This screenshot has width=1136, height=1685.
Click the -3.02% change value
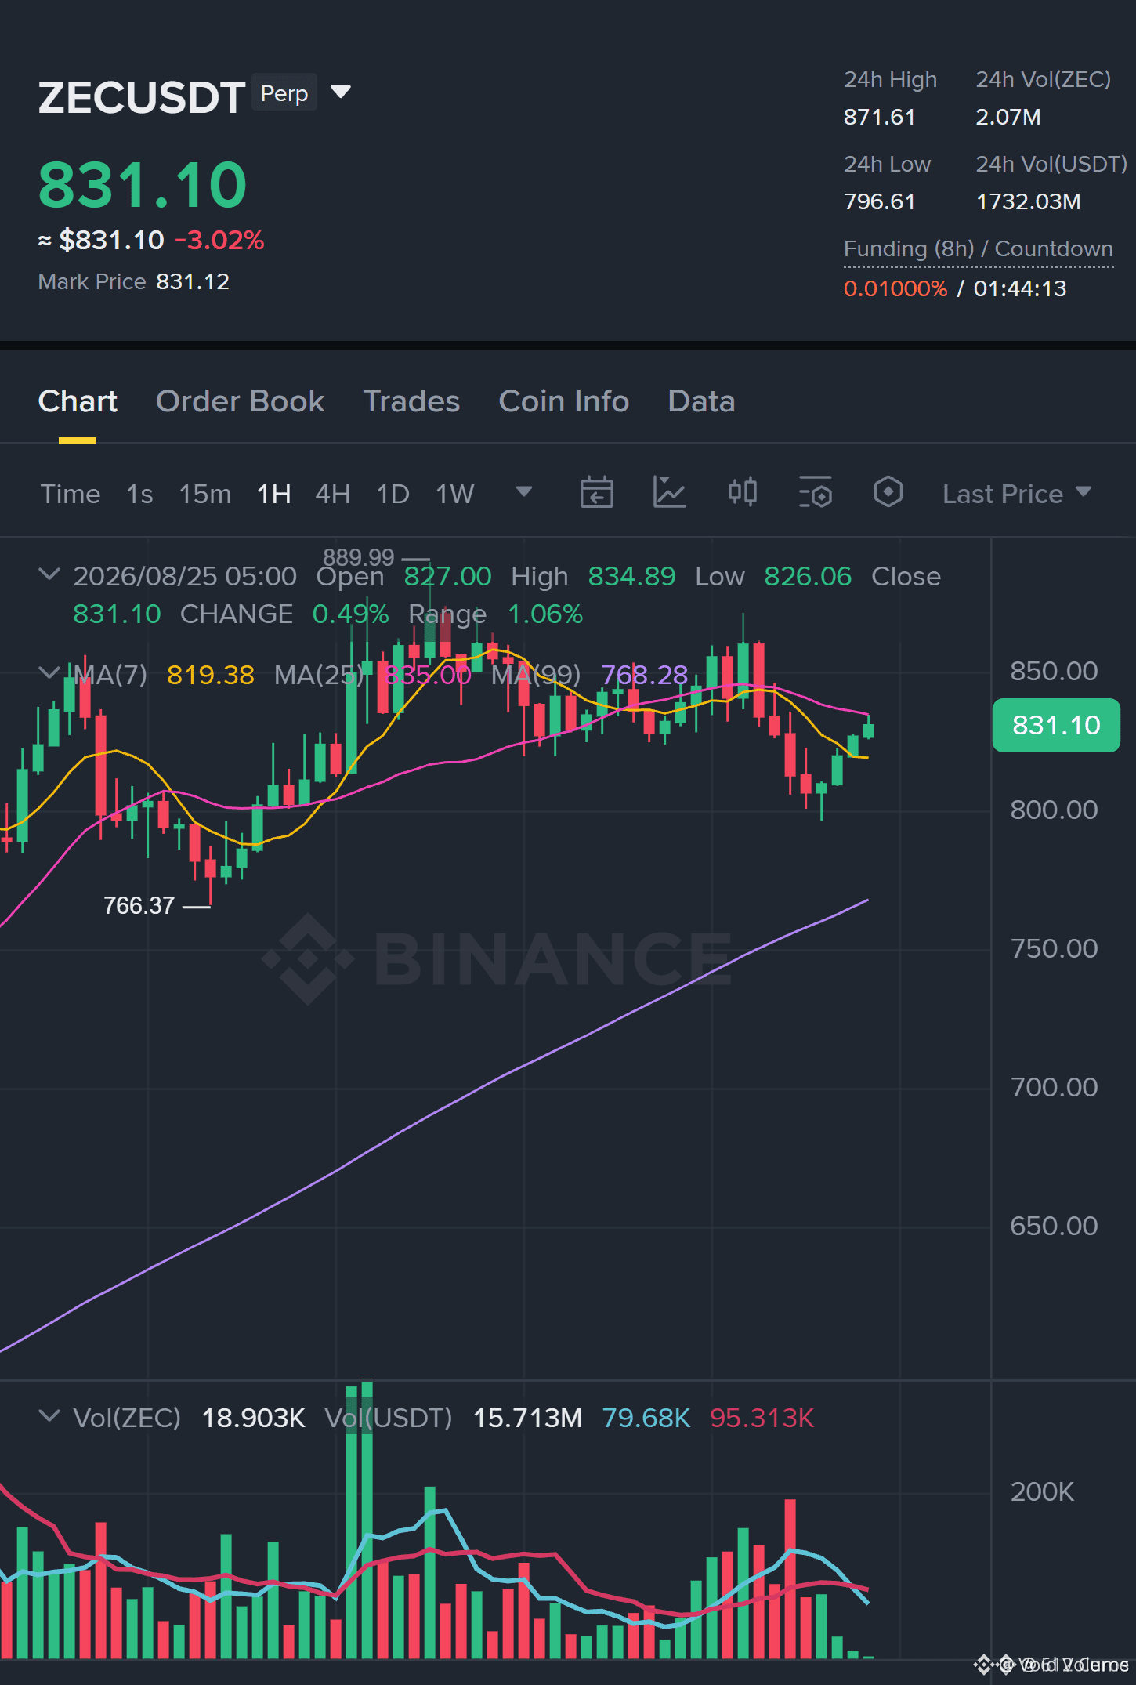219,240
